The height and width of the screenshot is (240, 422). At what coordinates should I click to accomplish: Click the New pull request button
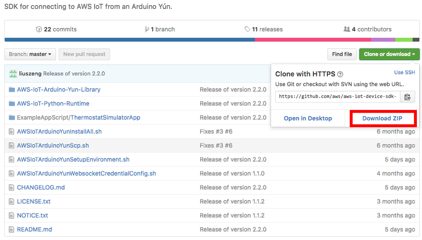pyautogui.click(x=84, y=54)
